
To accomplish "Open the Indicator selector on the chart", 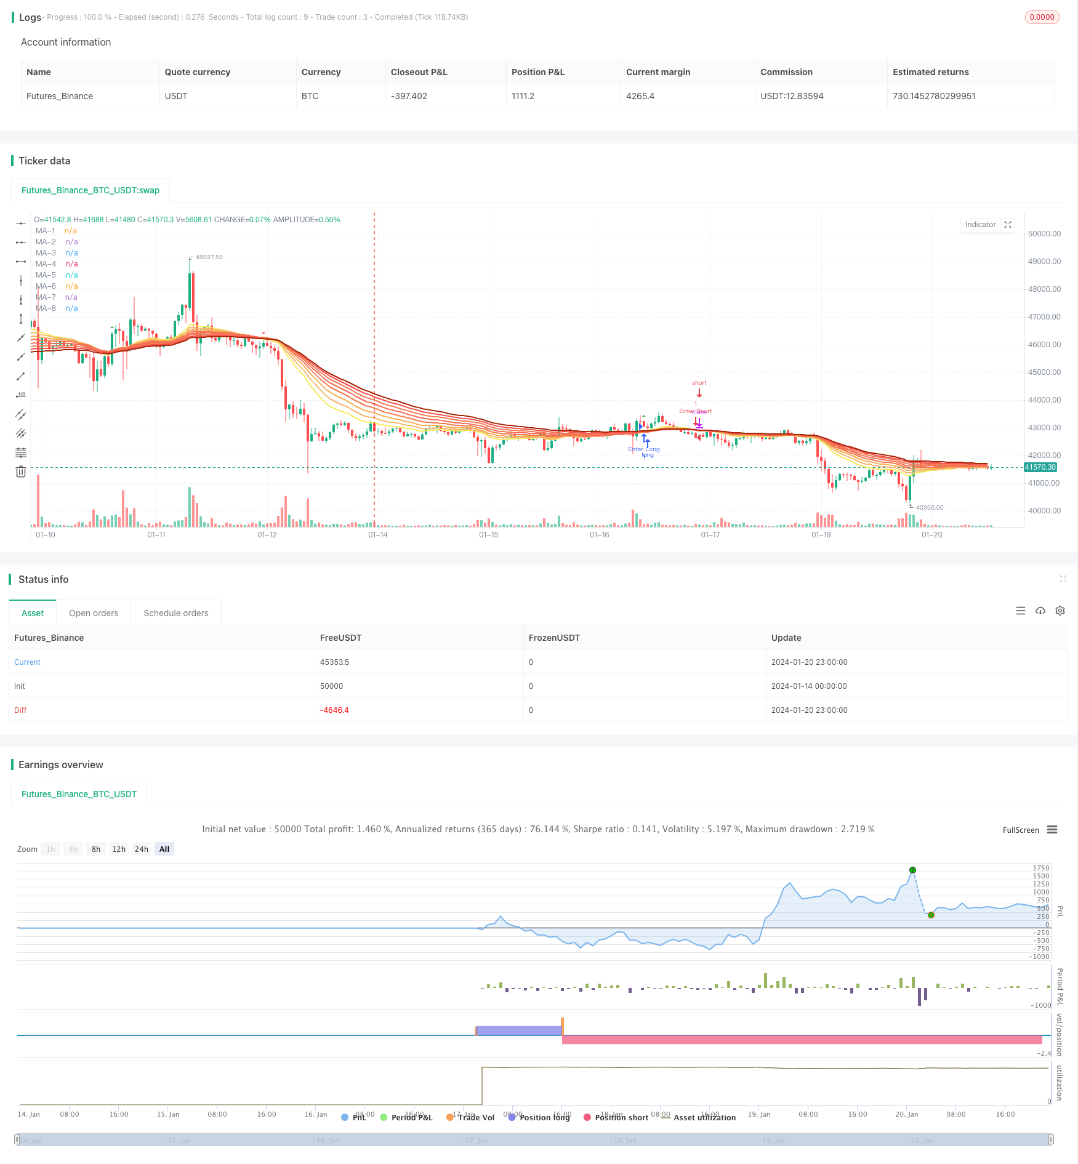I will (980, 225).
